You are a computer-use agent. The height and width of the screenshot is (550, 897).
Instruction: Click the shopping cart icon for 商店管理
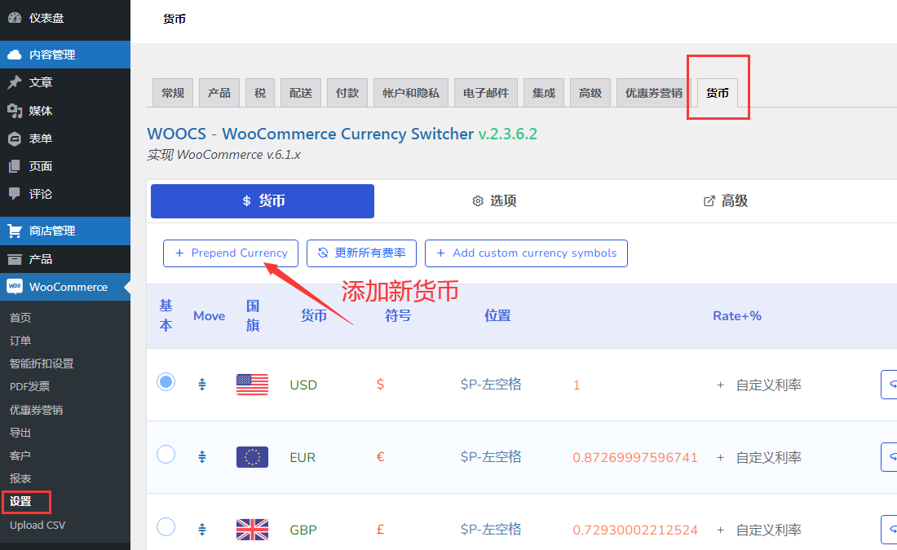(x=15, y=231)
